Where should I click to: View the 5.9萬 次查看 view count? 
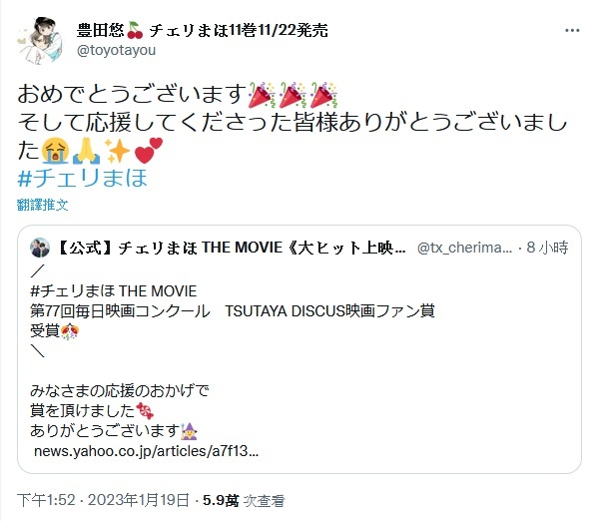coord(244,500)
